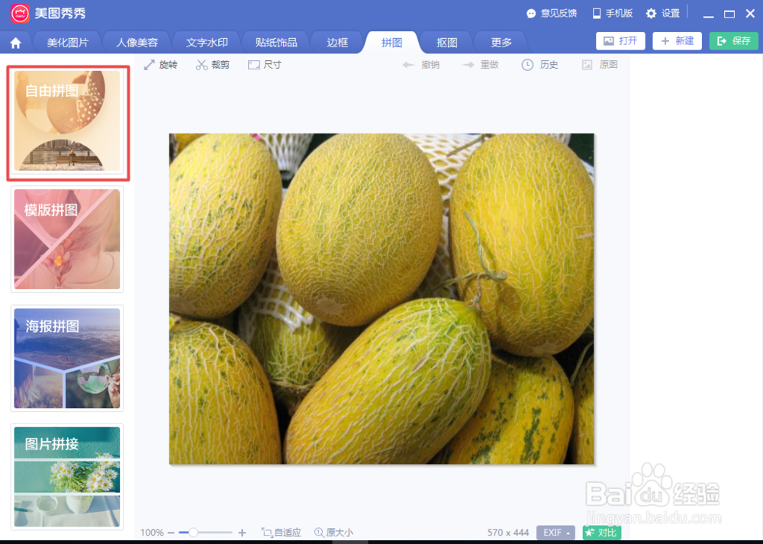Click the 100% zoom value
The height and width of the screenshot is (544, 763).
152,533
